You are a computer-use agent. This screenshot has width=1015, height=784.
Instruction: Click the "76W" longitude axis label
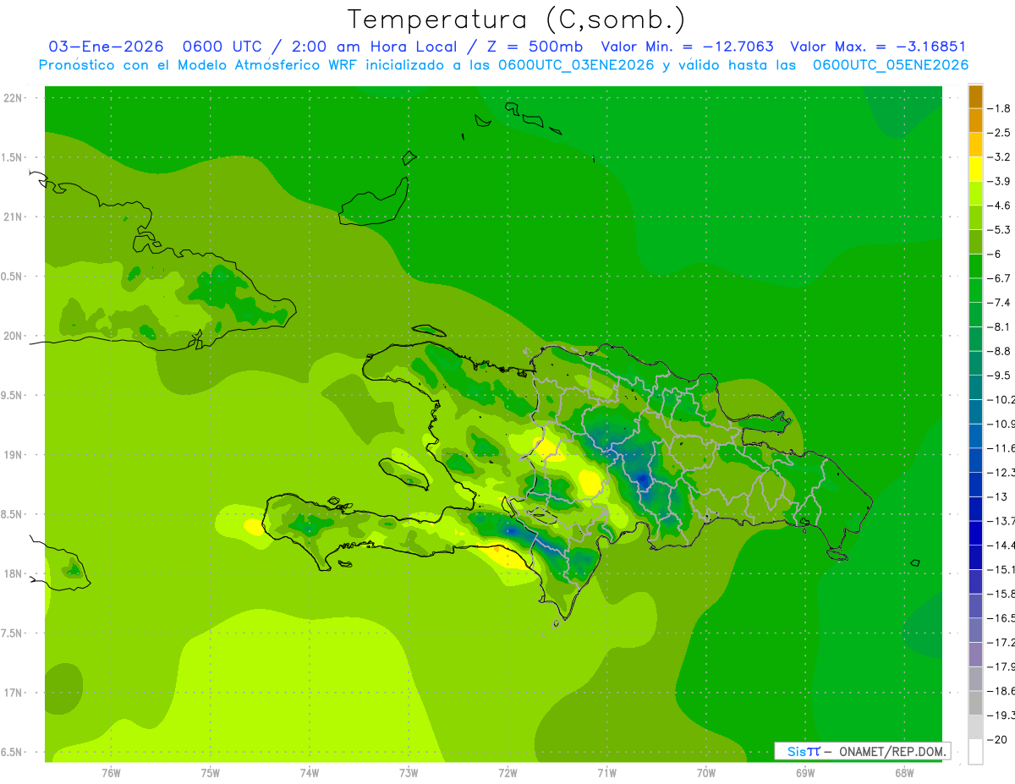tap(111, 772)
